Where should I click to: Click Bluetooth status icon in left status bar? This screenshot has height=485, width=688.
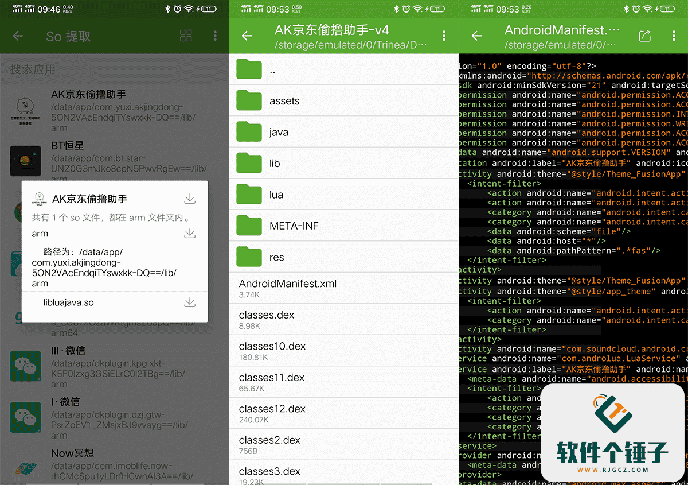(167, 9)
